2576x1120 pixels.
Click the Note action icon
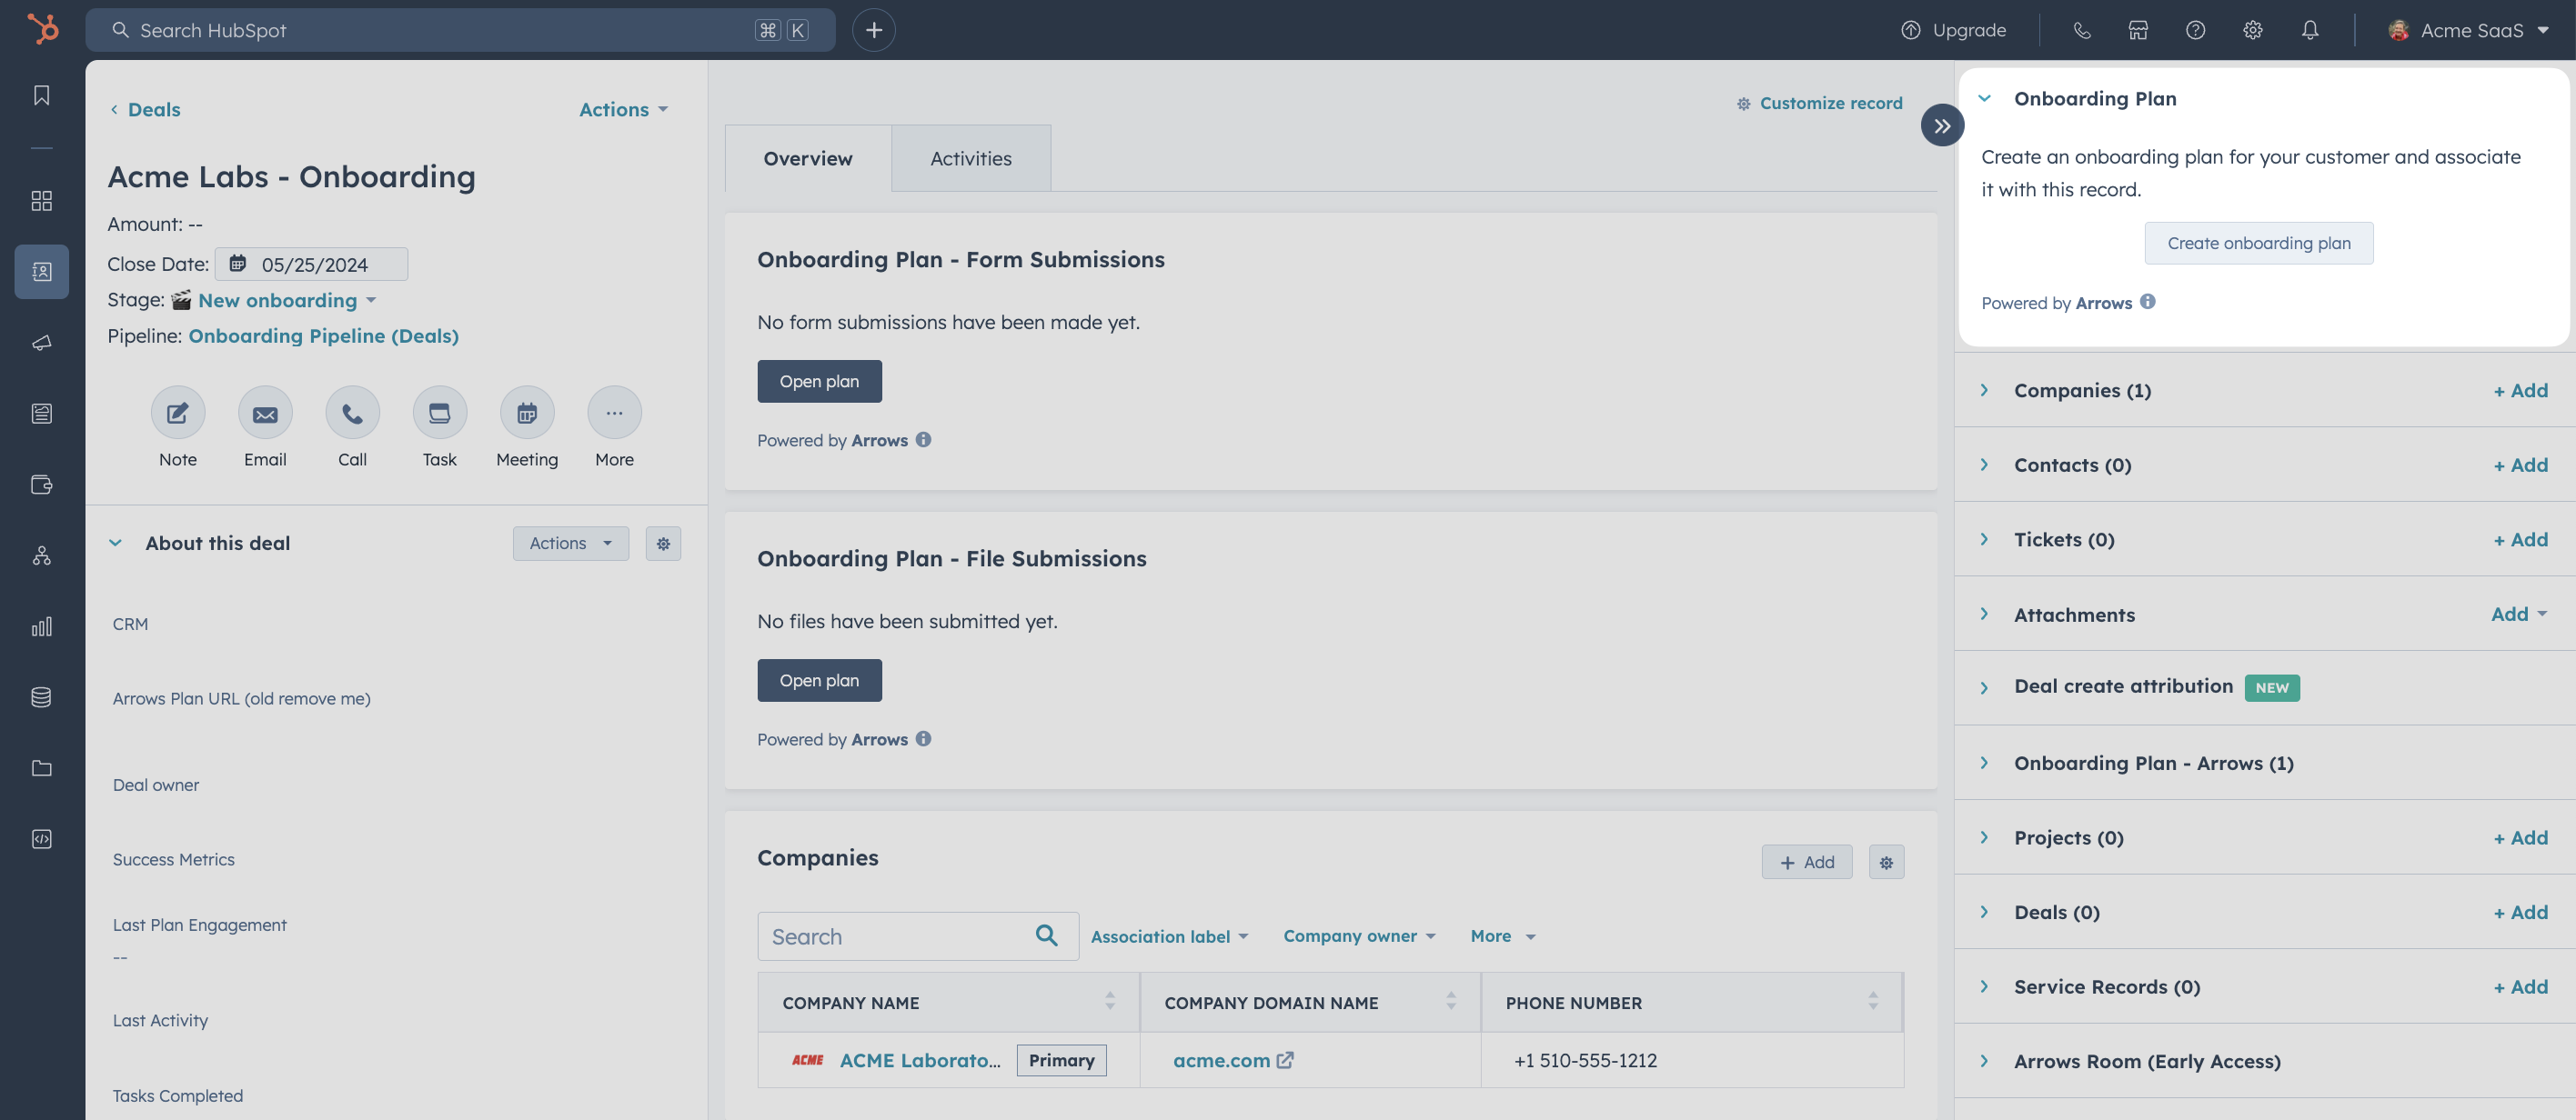point(177,413)
